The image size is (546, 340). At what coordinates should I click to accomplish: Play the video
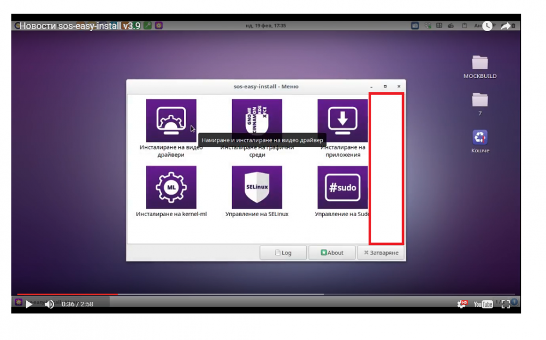pos(29,304)
